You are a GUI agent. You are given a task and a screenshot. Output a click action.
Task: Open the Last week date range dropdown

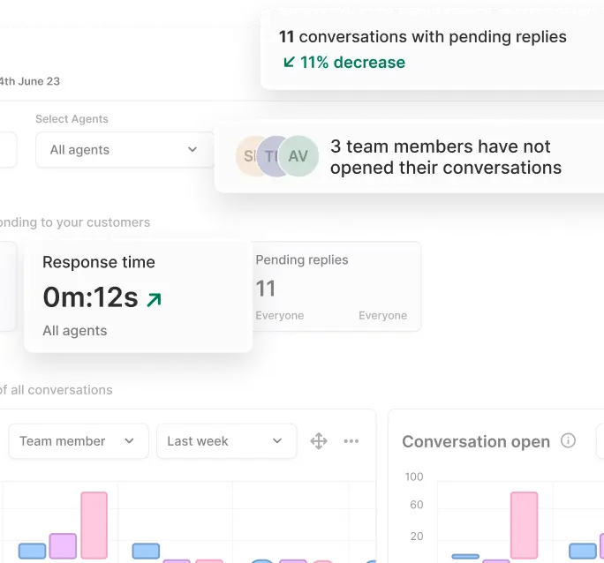225,441
